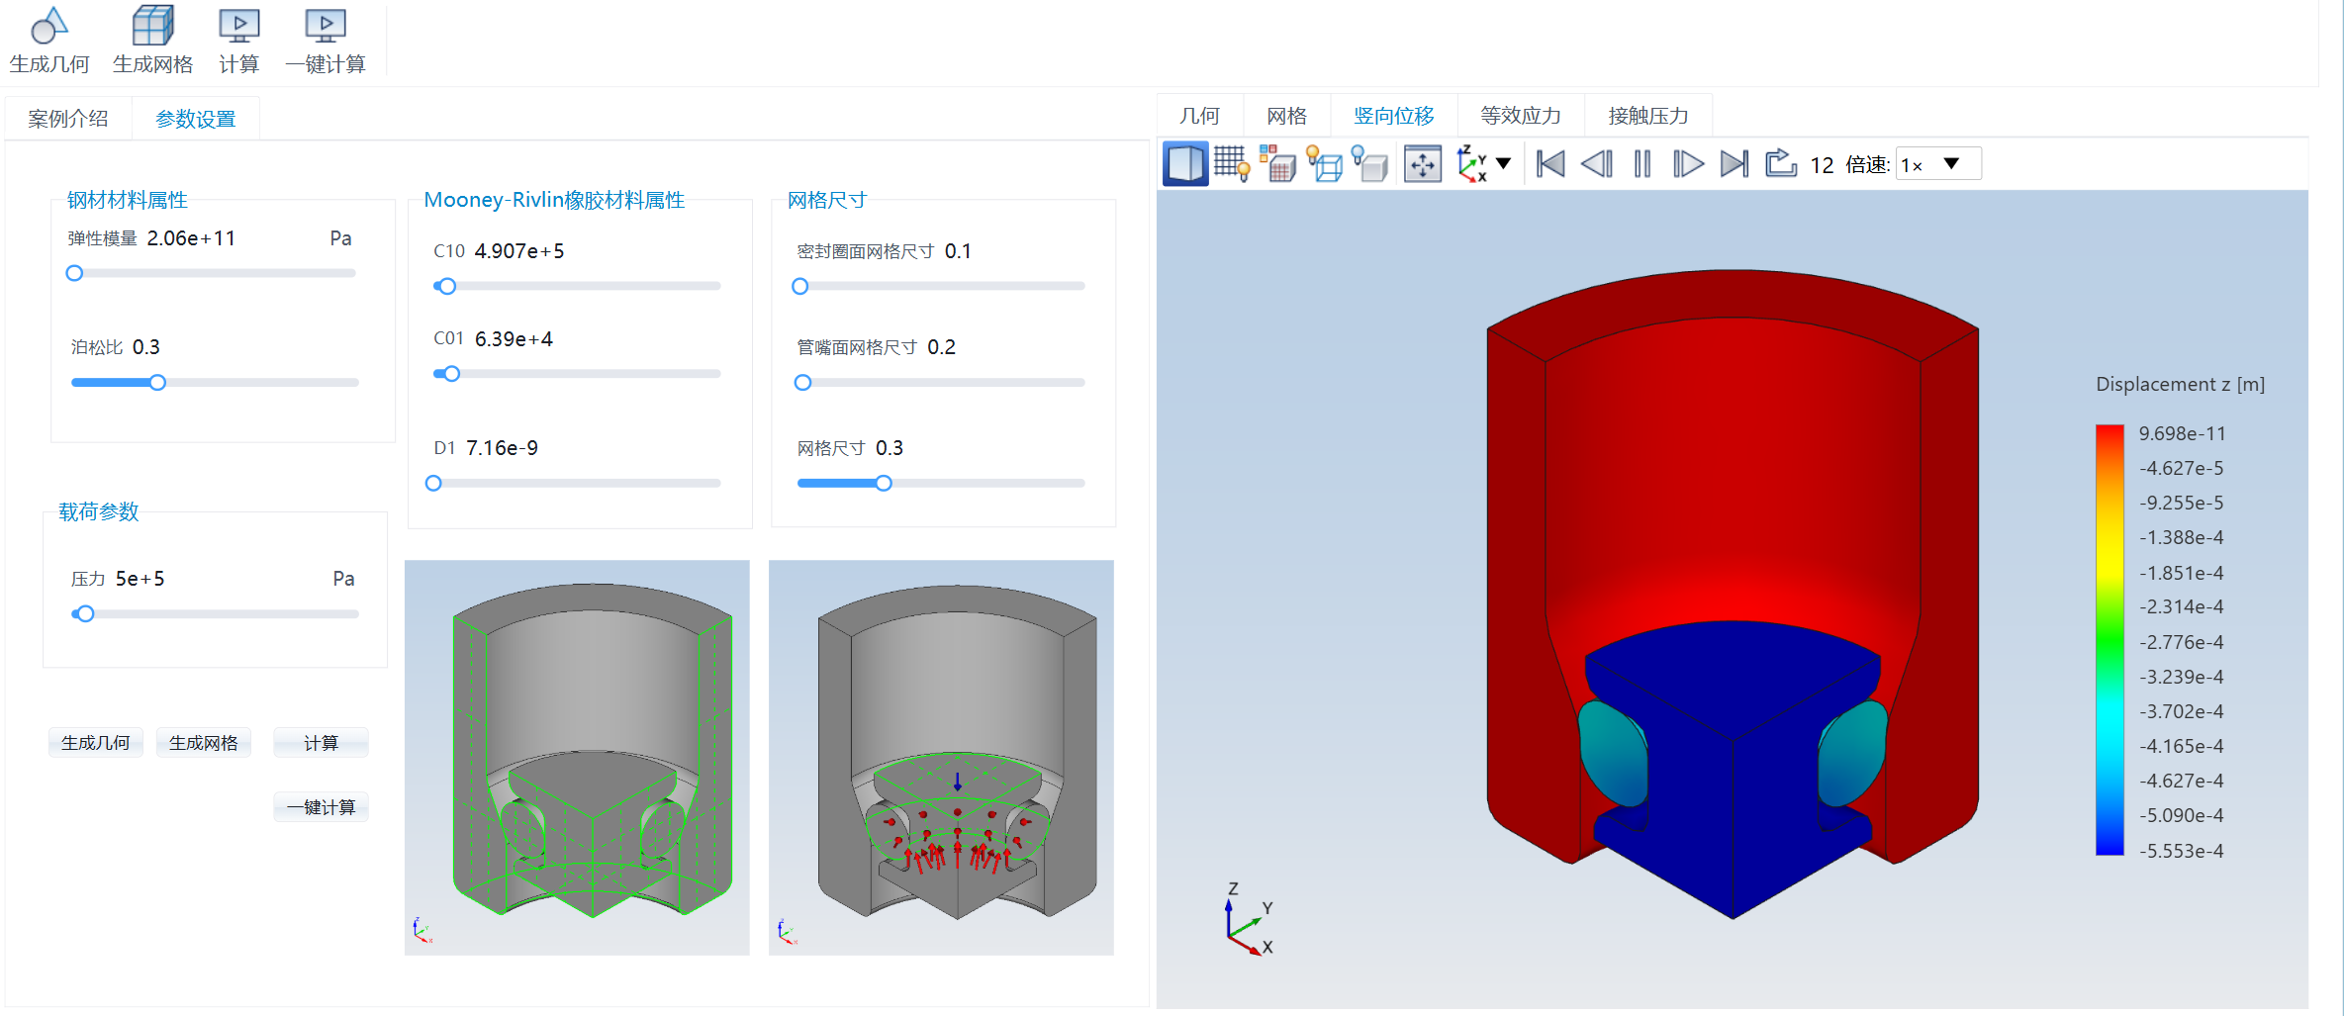
Task: Click the C01 slider handle
Action: [x=451, y=374]
